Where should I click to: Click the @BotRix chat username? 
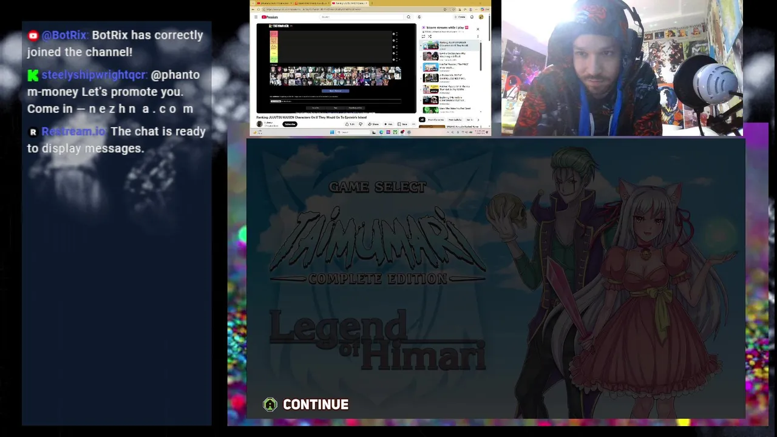[x=64, y=35]
